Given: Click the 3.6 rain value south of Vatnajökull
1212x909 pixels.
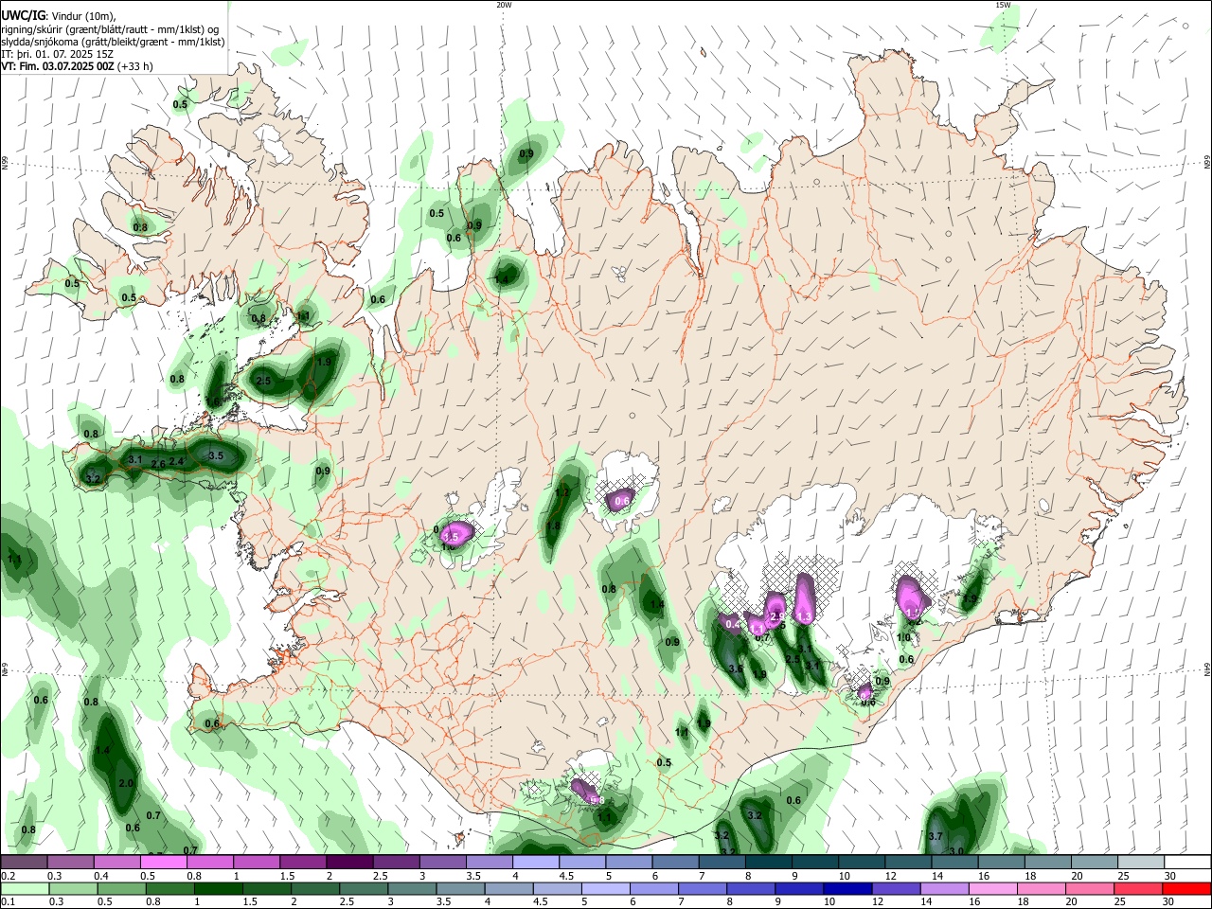Looking at the screenshot, I should (735, 668).
